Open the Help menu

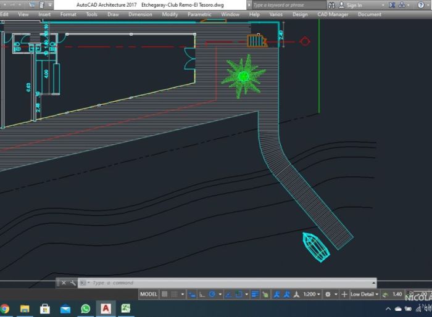point(254,14)
